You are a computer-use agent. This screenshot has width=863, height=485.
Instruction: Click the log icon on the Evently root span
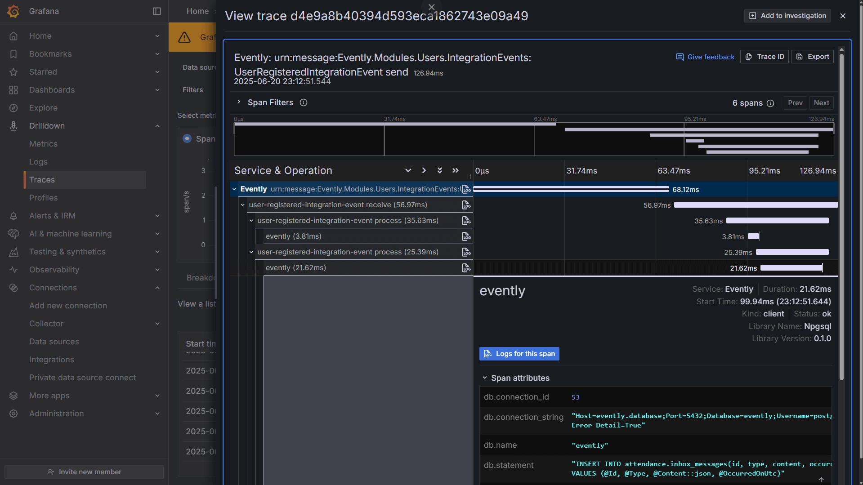point(466,189)
